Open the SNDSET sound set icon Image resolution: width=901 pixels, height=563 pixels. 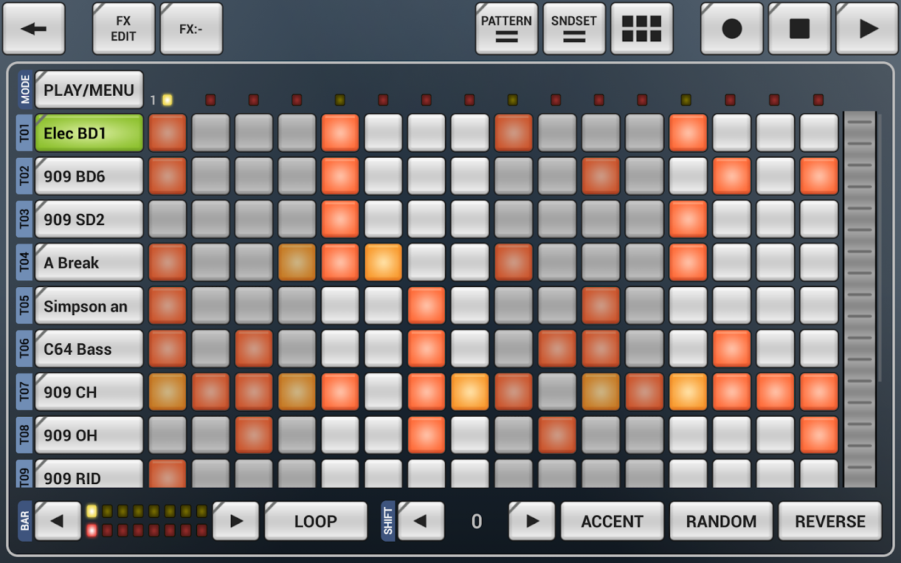(x=574, y=28)
